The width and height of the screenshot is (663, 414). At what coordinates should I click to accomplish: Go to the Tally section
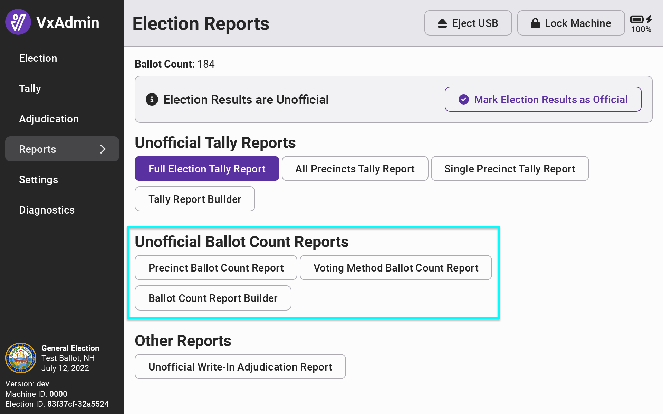coord(30,88)
